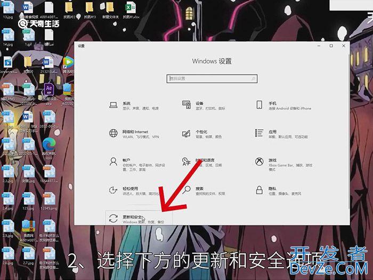
Task: Select the 1.gif desktop file
Action: pyautogui.click(x=29, y=37)
